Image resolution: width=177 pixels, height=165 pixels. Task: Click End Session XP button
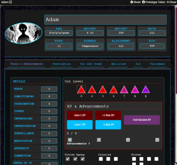(x=142, y=120)
